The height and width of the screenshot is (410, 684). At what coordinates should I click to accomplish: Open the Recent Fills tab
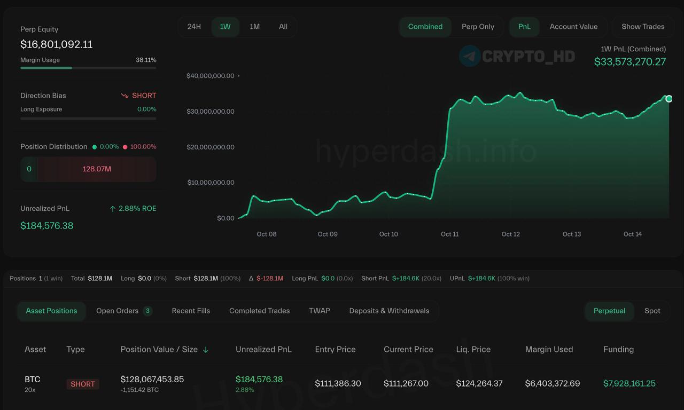[x=191, y=311]
